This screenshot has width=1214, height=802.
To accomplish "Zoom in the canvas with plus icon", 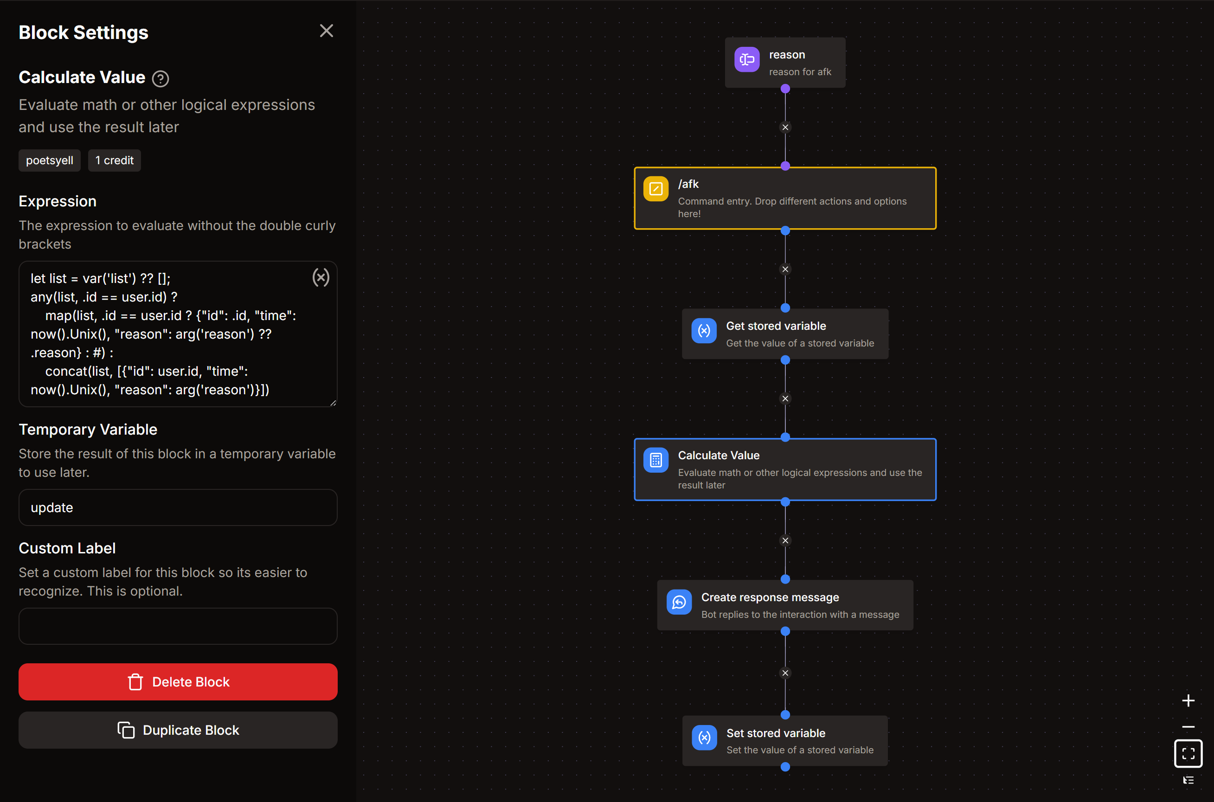I will [1188, 700].
